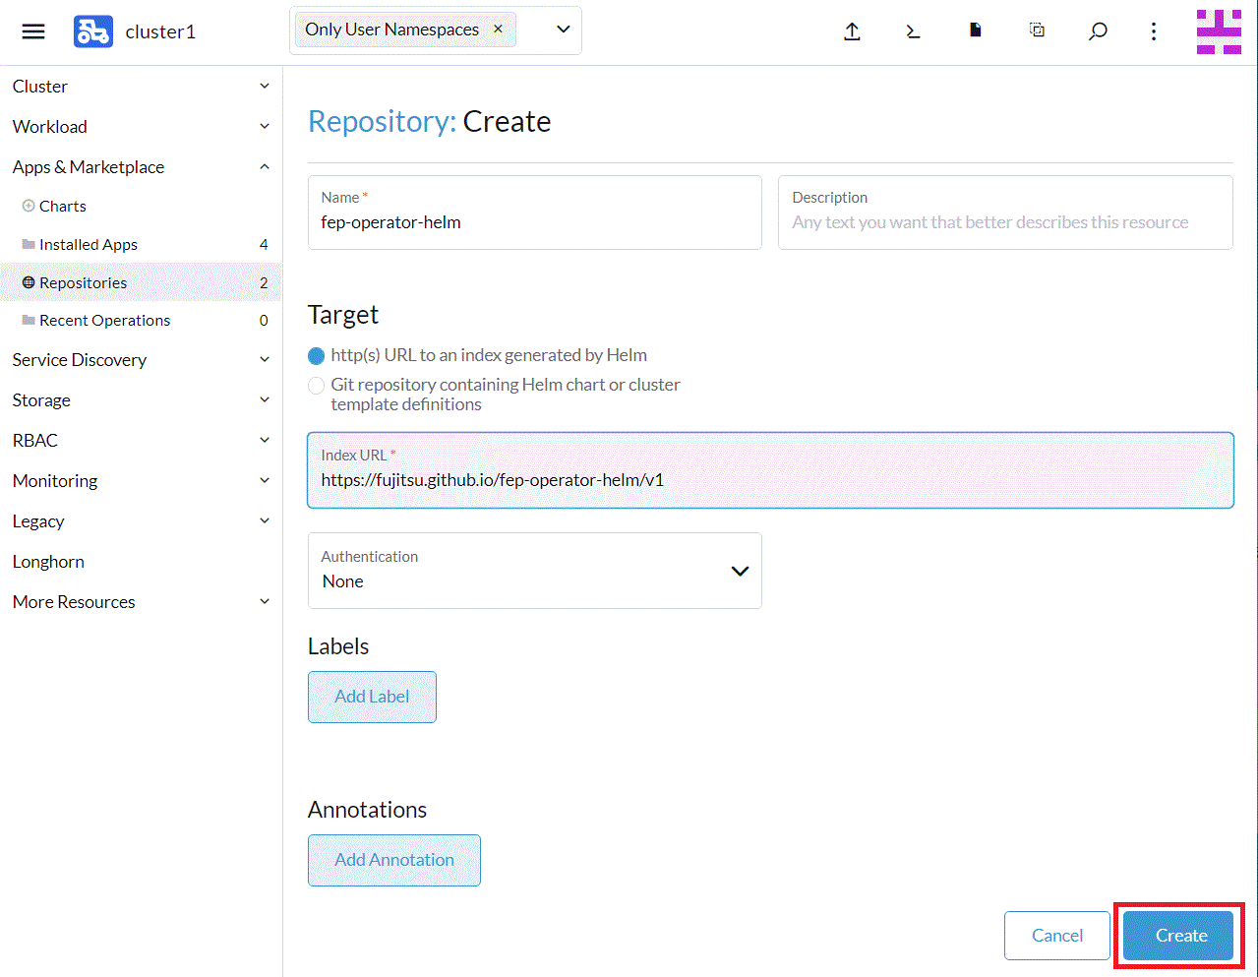Click the Rancher cluster1 logo icon
Screen dimensions: 1258x977
[92, 31]
